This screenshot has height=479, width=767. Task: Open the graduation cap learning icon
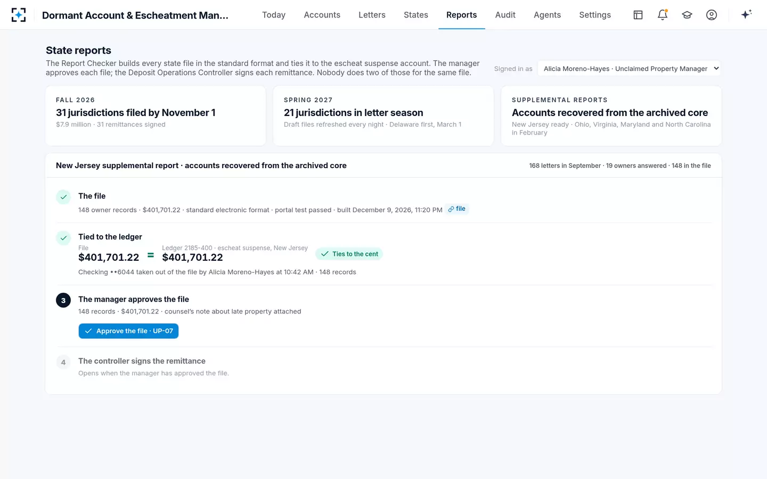tap(687, 15)
